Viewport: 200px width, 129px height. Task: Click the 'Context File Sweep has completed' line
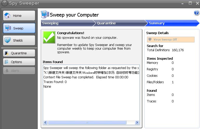click(x=86, y=77)
